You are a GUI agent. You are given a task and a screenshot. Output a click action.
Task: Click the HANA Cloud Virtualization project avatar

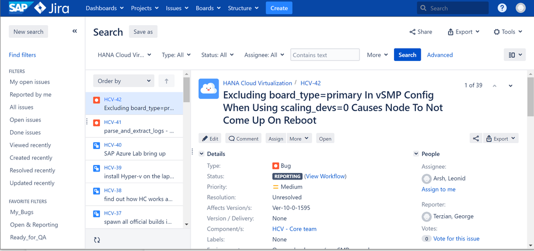tap(208, 89)
